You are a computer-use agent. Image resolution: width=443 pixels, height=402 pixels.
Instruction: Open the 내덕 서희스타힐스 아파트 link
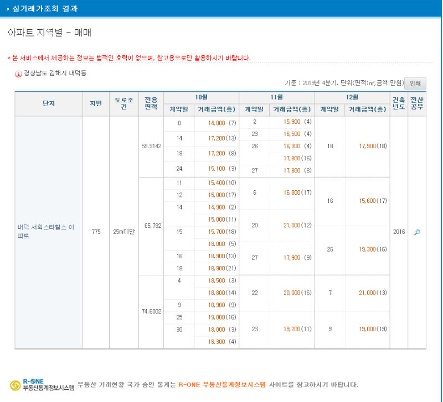pyautogui.click(x=46, y=231)
